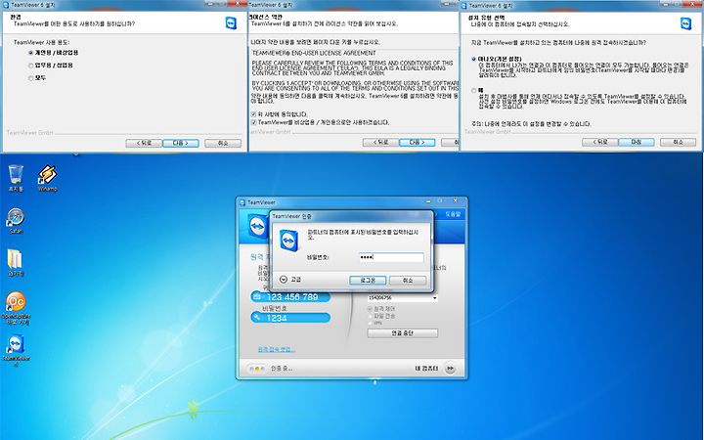Click the password input field in the auth dialog

(391, 257)
